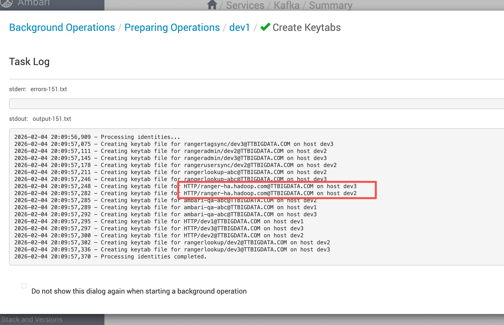Open the Background Operations breadcrumb link
The height and width of the screenshot is (325, 504).
tap(62, 28)
